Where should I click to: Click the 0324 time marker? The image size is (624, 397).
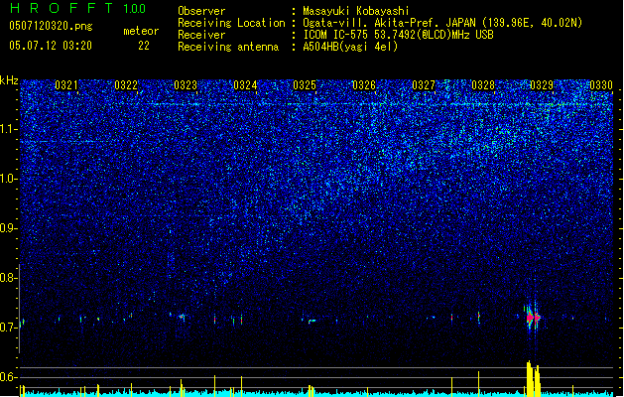point(245,85)
